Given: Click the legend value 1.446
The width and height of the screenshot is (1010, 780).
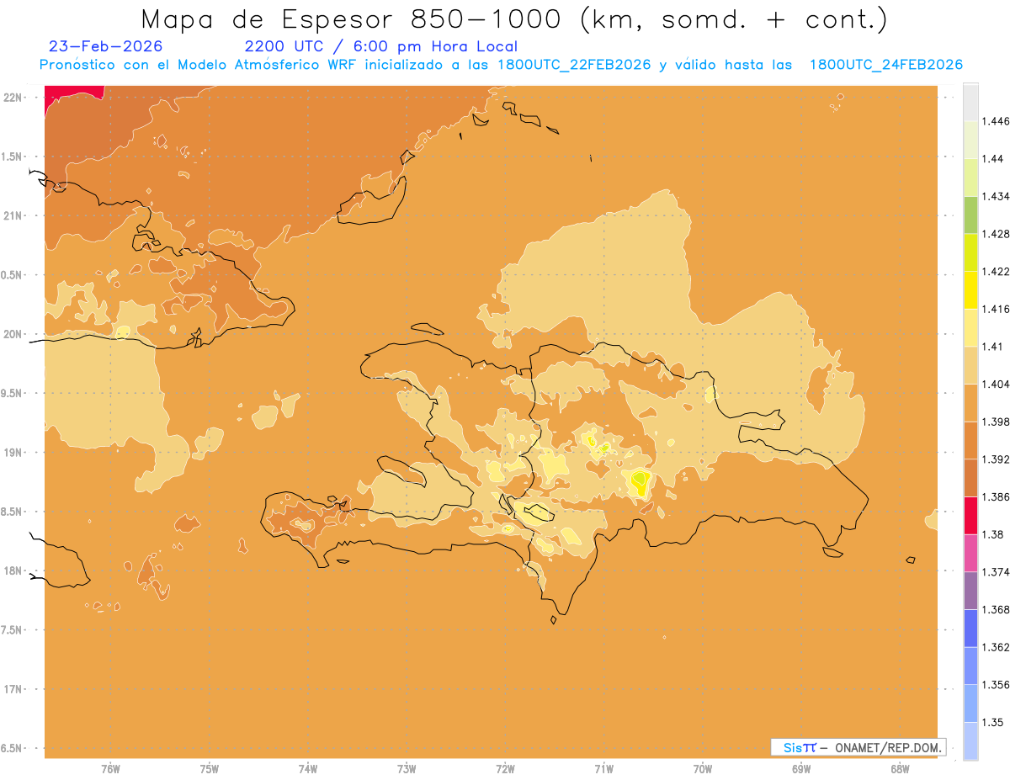Looking at the screenshot, I should click(x=997, y=121).
